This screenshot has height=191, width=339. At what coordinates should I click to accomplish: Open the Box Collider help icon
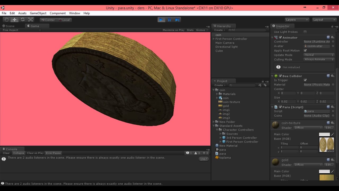click(x=328, y=76)
